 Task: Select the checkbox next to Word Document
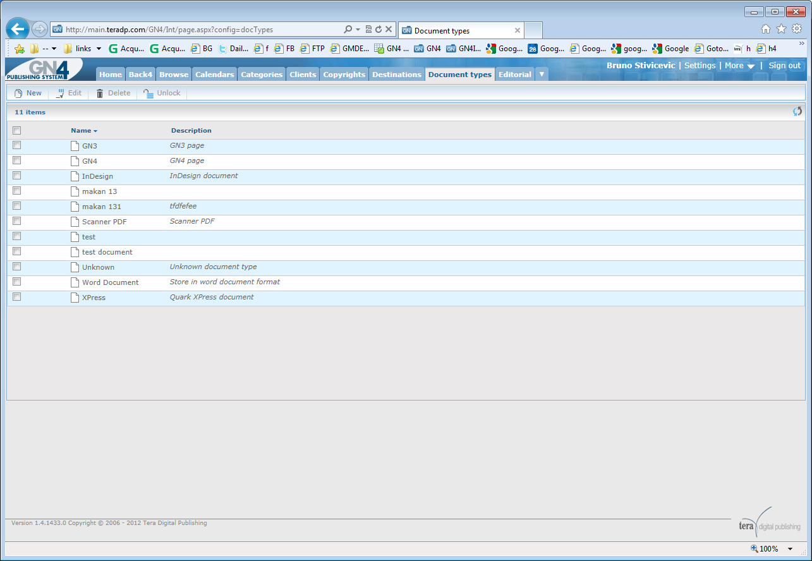[x=17, y=282]
